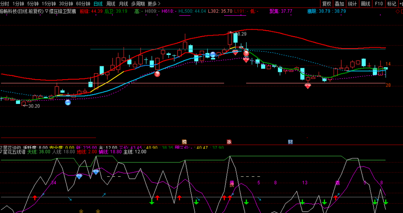The image size is (403, 213).
Task: Click red gem marker near bottom orange line
Action: [308, 86]
